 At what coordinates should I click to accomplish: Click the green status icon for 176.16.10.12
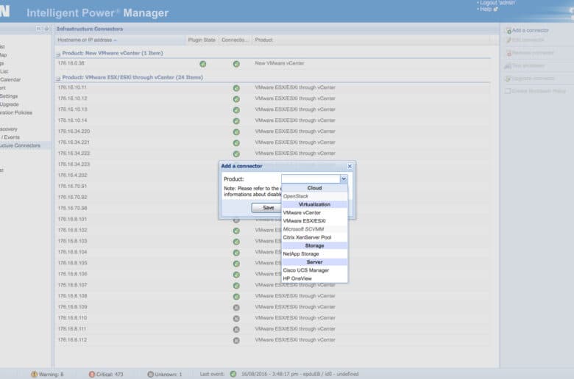click(236, 99)
